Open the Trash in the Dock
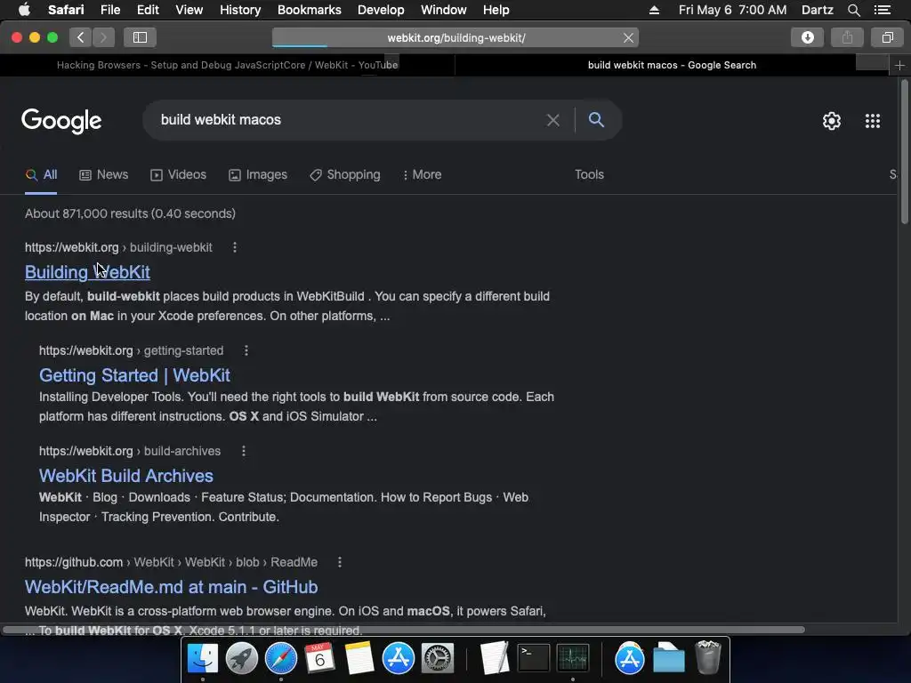 (x=707, y=657)
